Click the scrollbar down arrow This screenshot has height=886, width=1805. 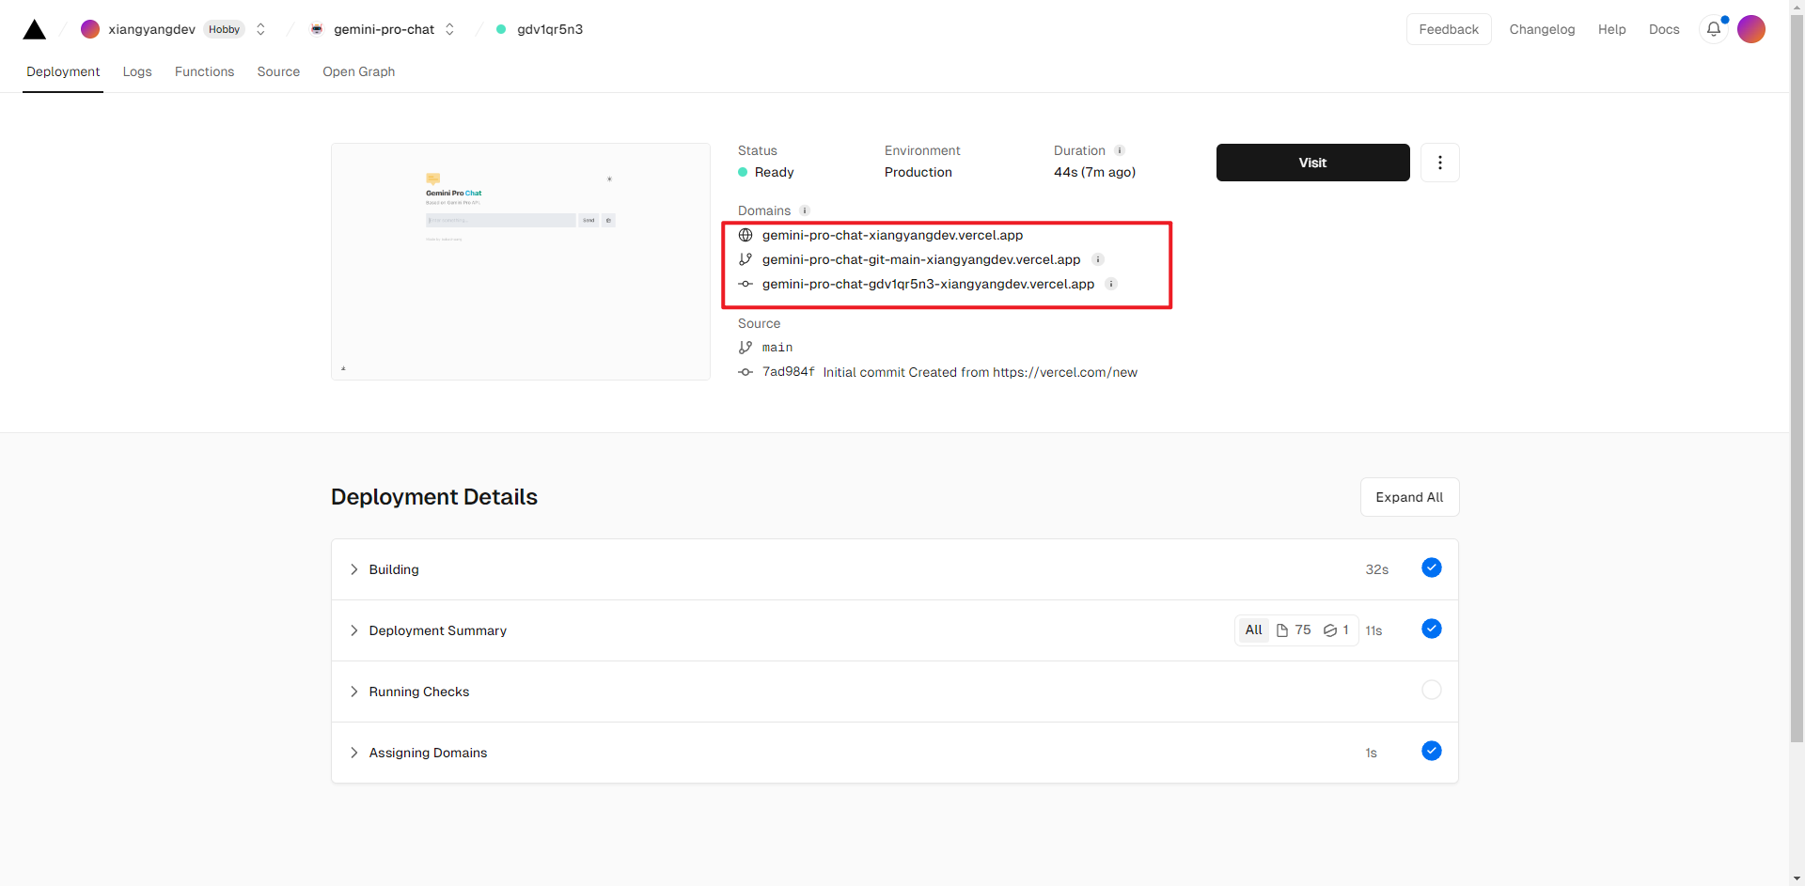1797,878
